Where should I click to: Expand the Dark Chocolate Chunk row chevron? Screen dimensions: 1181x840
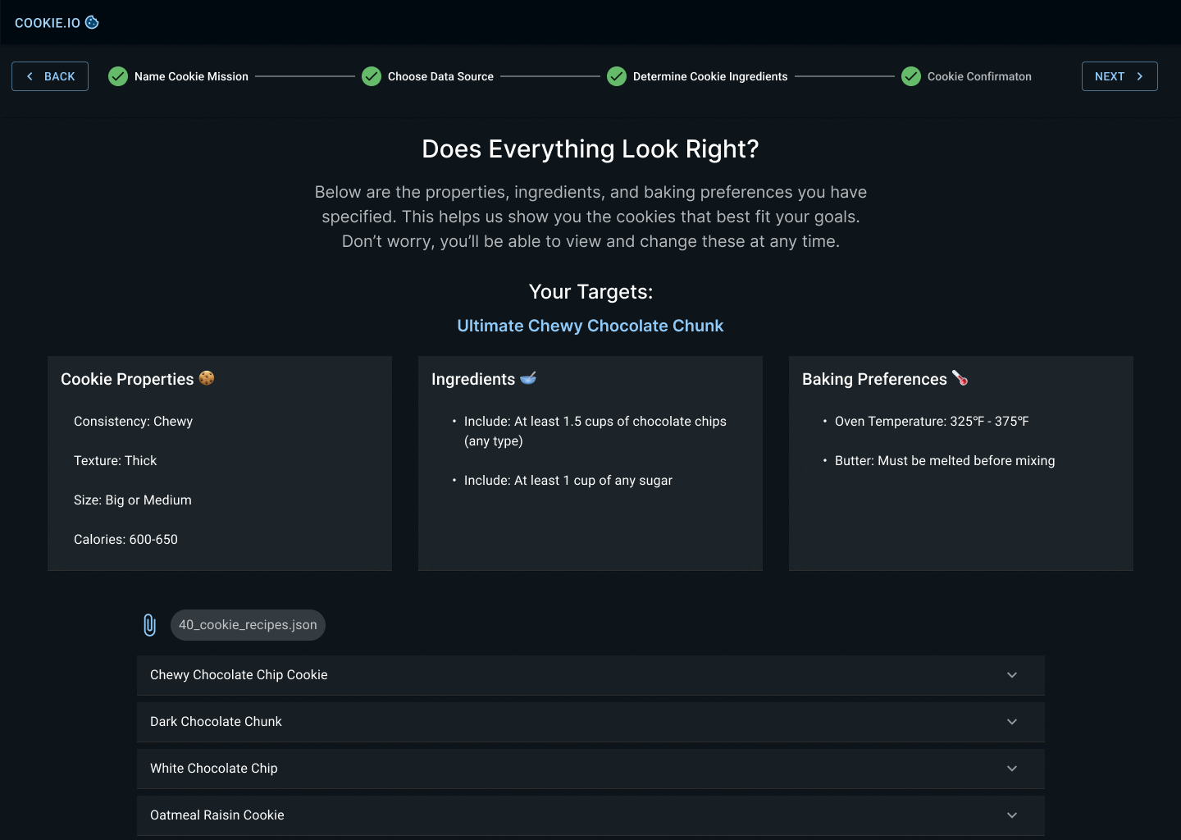[1012, 722]
